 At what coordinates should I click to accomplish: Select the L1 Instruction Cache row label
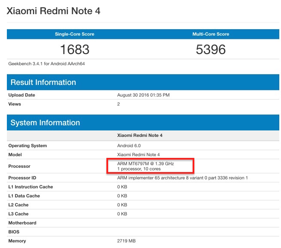[x=30, y=187]
